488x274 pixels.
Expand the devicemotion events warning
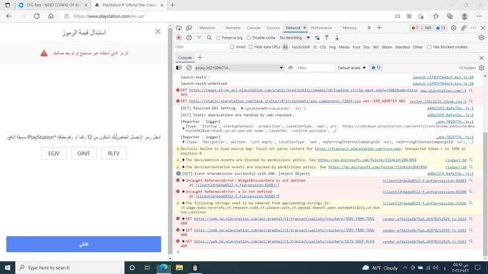tap(184, 160)
